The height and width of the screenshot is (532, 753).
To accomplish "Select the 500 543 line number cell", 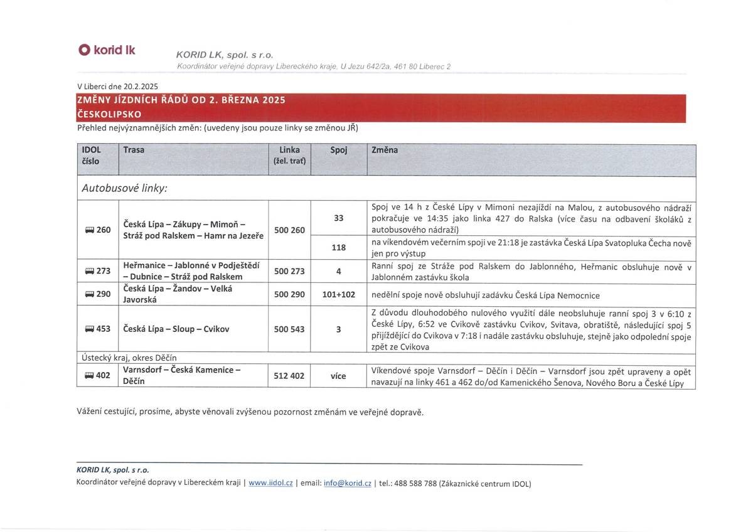I will tap(289, 329).
